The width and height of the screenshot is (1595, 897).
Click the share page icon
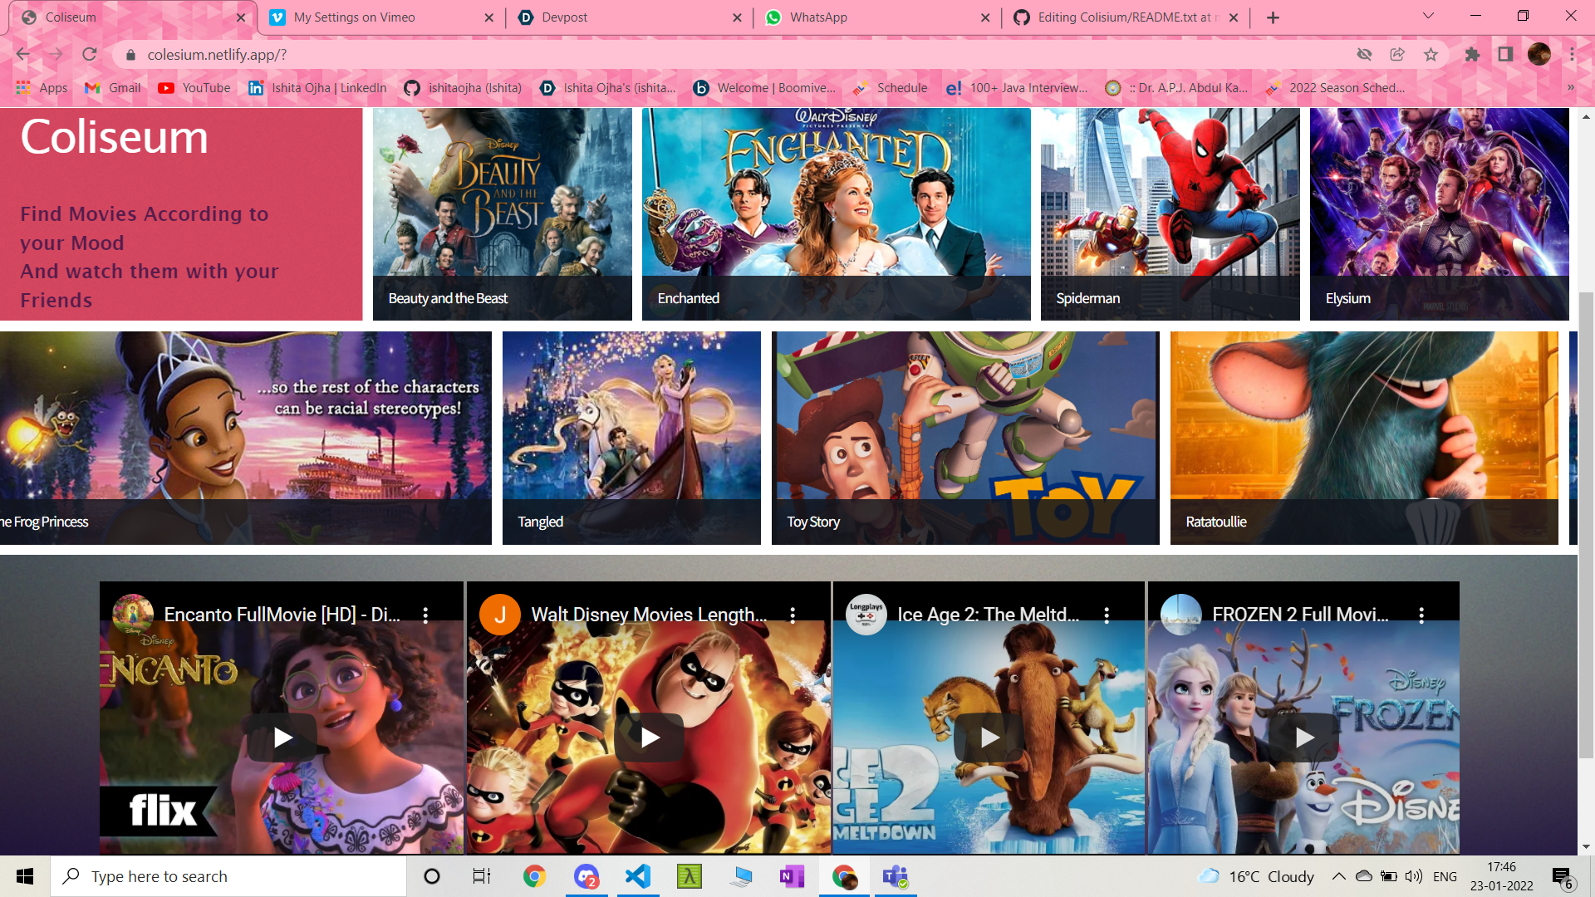pos(1397,55)
